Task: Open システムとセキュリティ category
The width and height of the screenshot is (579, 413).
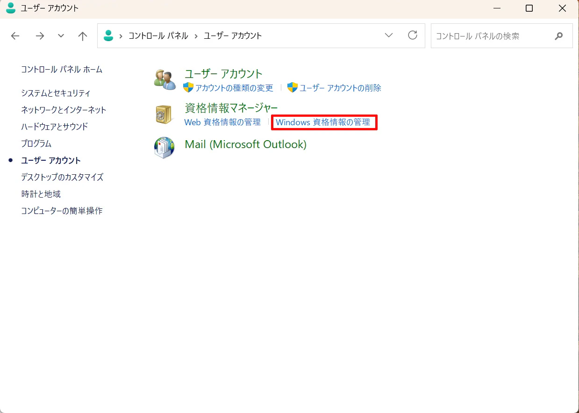Action: tap(56, 93)
